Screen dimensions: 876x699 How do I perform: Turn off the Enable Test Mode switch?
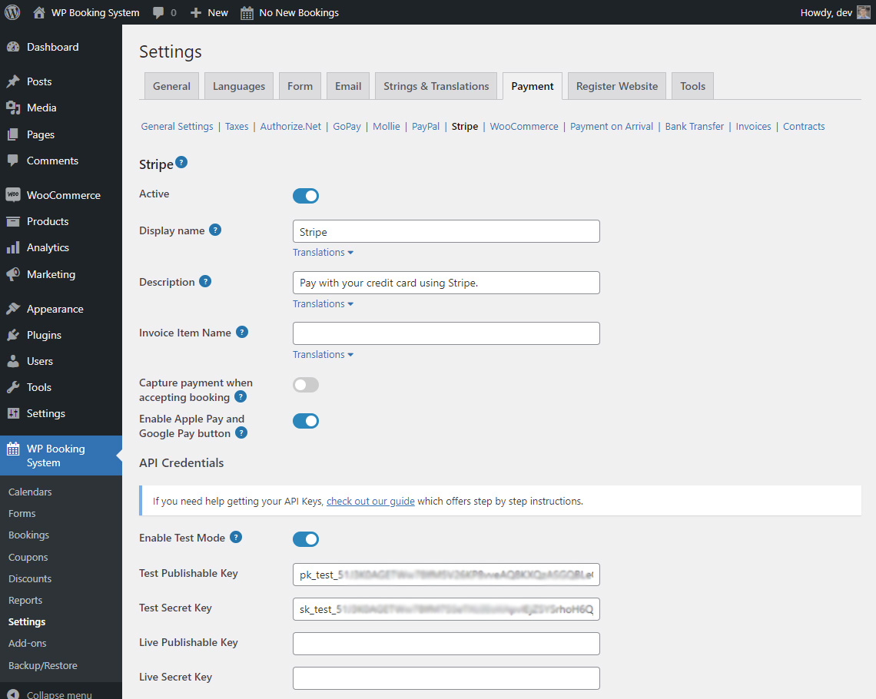(x=306, y=539)
